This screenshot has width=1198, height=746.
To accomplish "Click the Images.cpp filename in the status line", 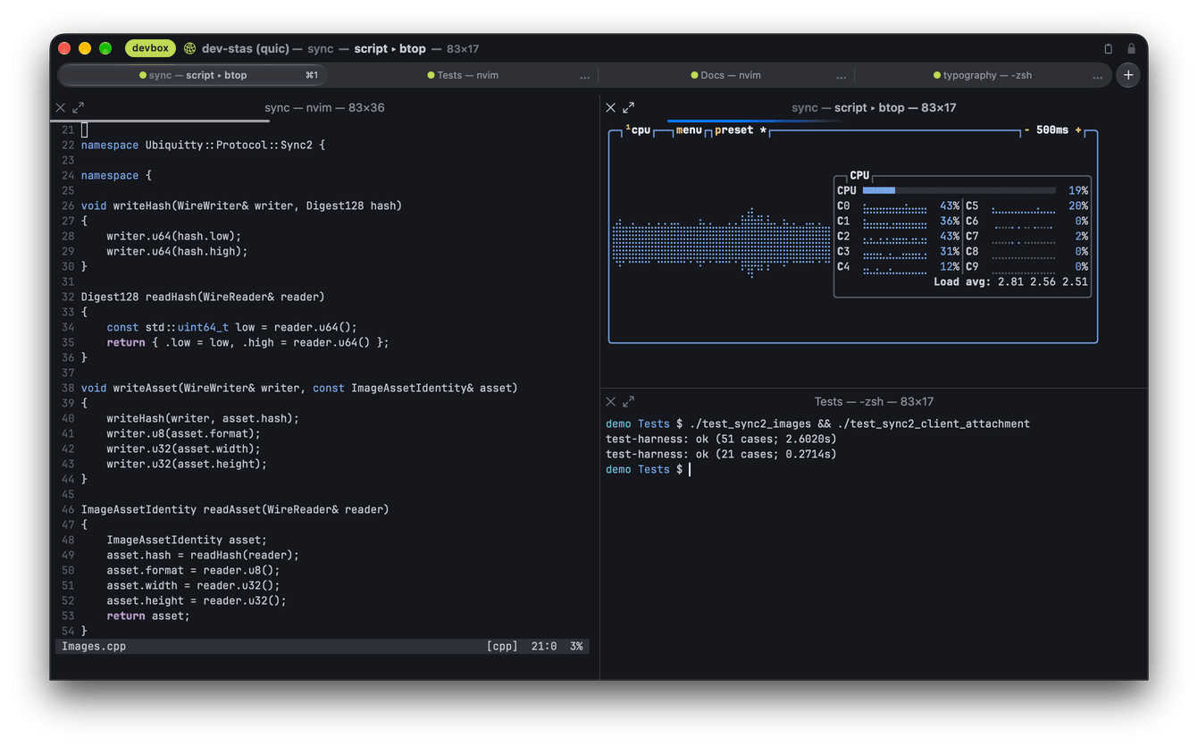I will [x=94, y=646].
